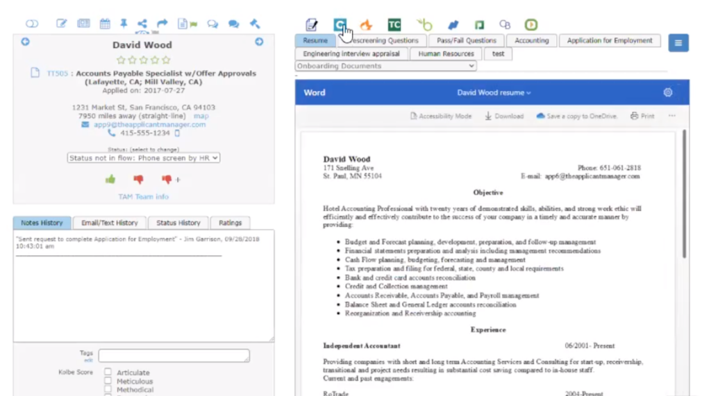
Task: Go to the previous applicant arrow
Action: (x=26, y=42)
